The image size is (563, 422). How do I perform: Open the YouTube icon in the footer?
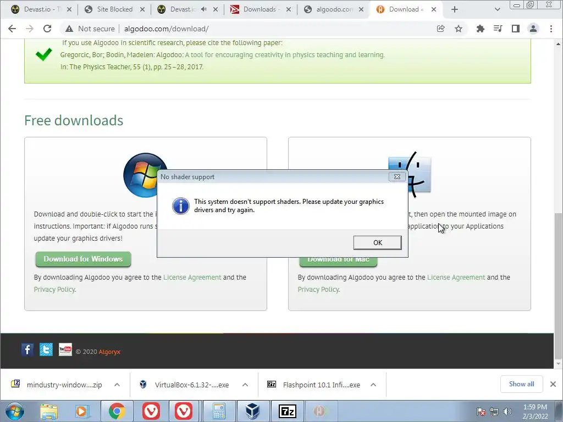65,349
